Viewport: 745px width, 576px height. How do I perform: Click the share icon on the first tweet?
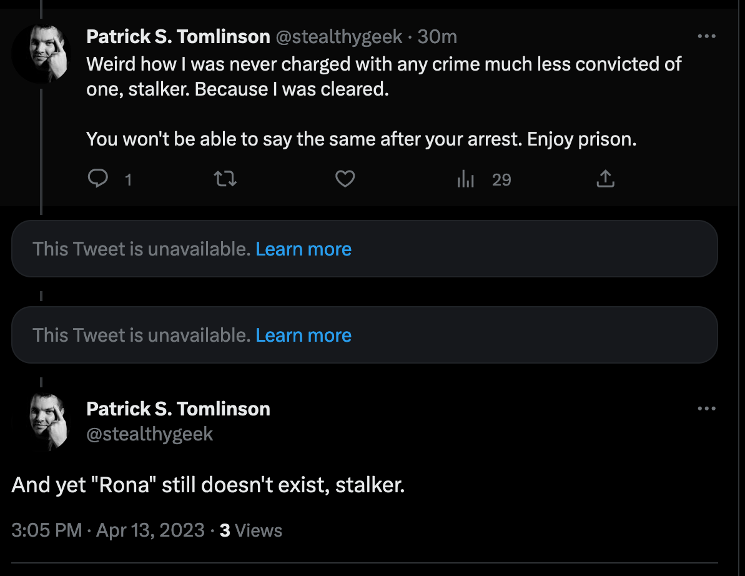point(605,180)
